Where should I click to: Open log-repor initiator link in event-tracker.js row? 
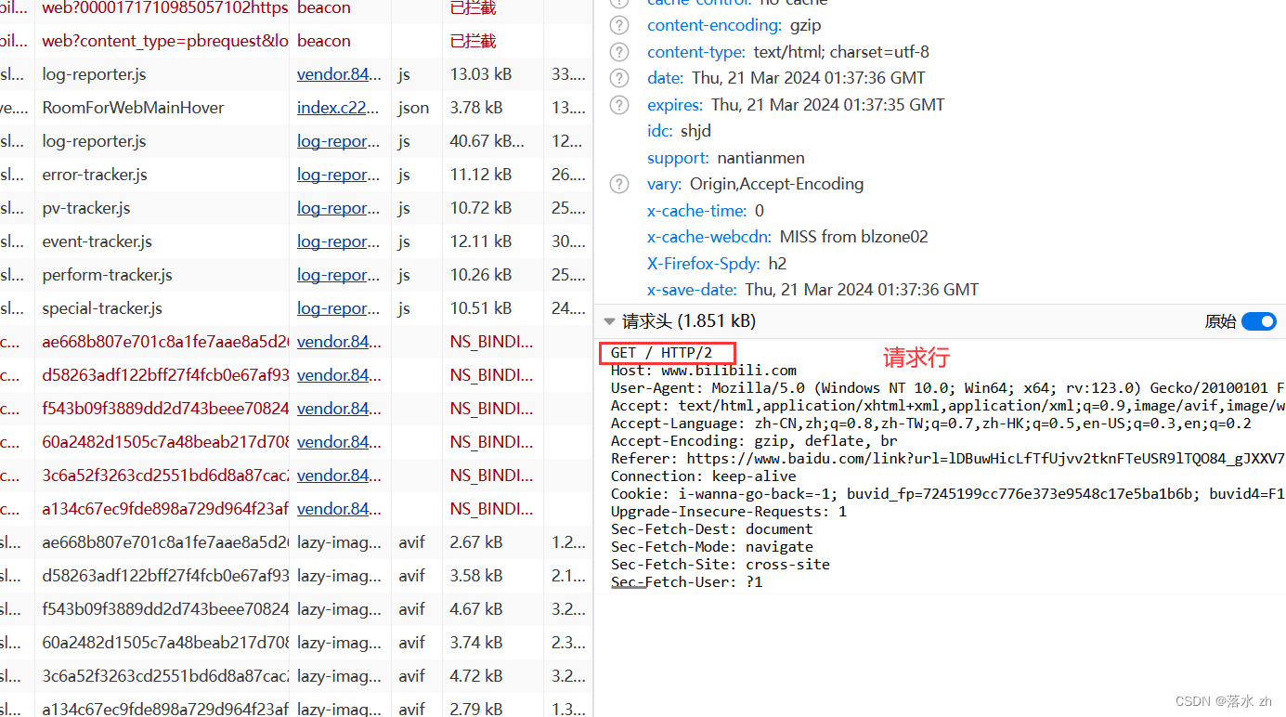click(339, 241)
